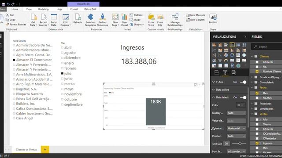
Task: Choose the donut chart visualization
Action: coord(232,55)
